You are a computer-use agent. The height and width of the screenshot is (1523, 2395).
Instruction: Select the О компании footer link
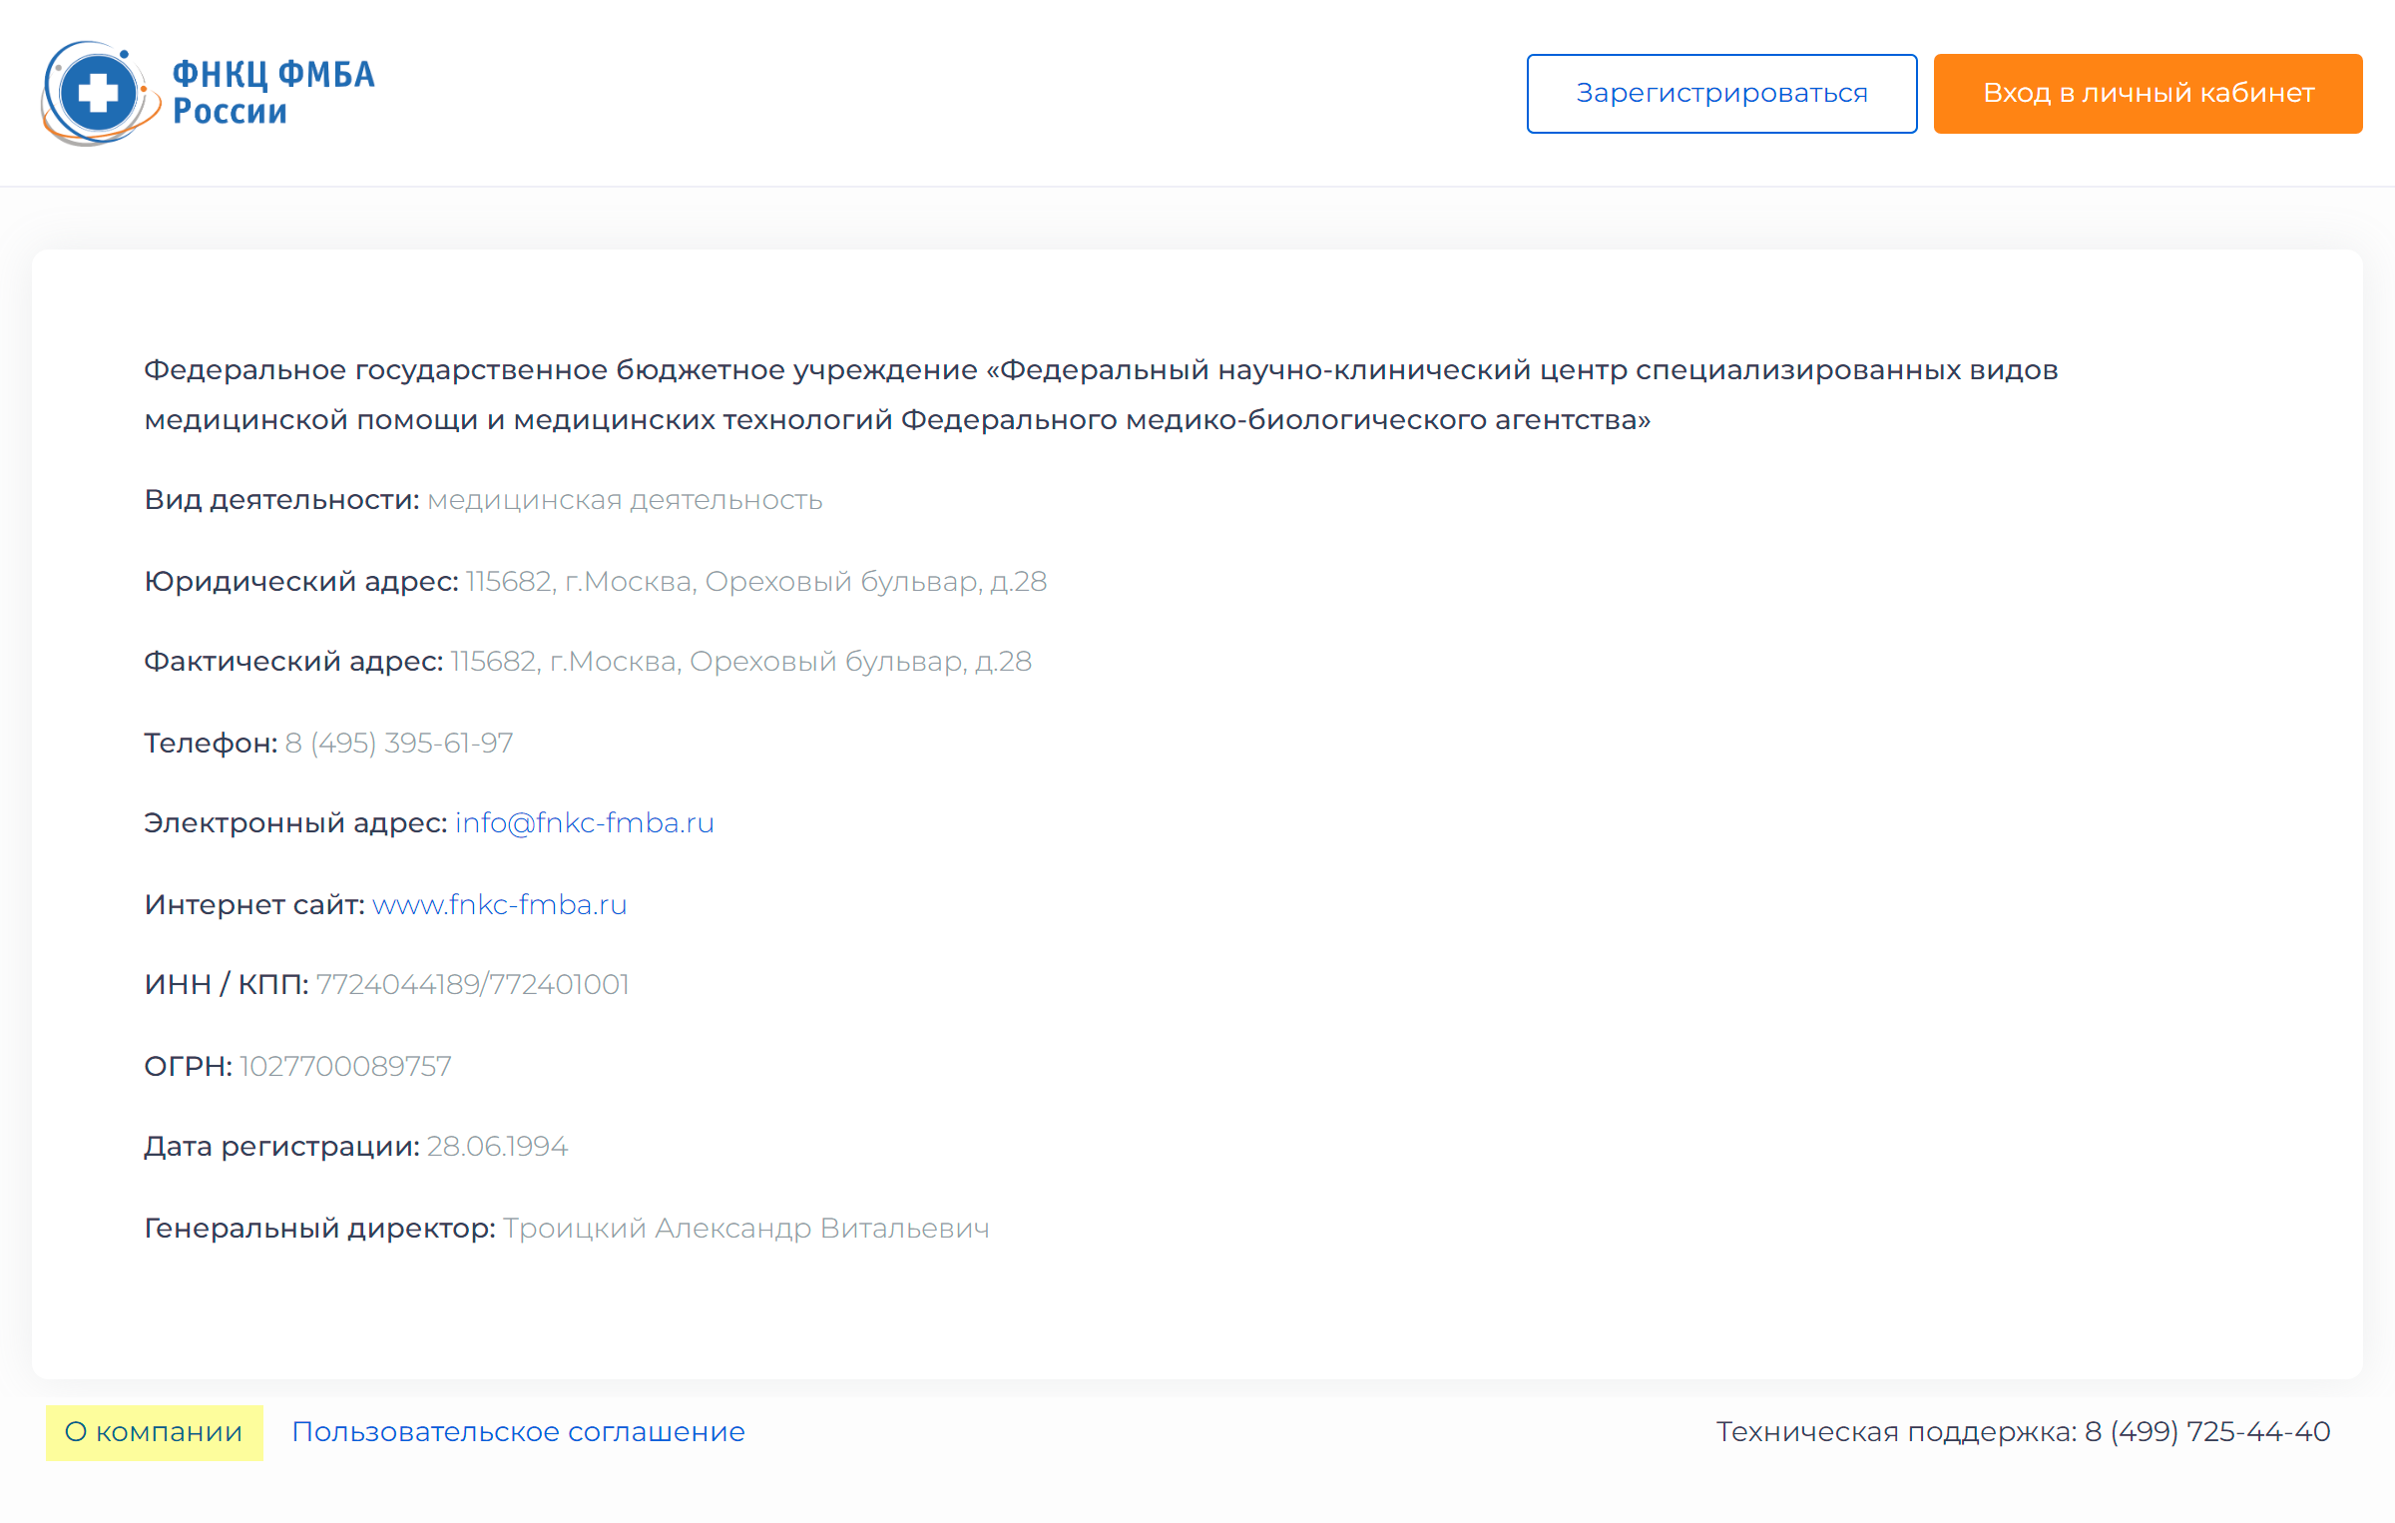click(154, 1432)
